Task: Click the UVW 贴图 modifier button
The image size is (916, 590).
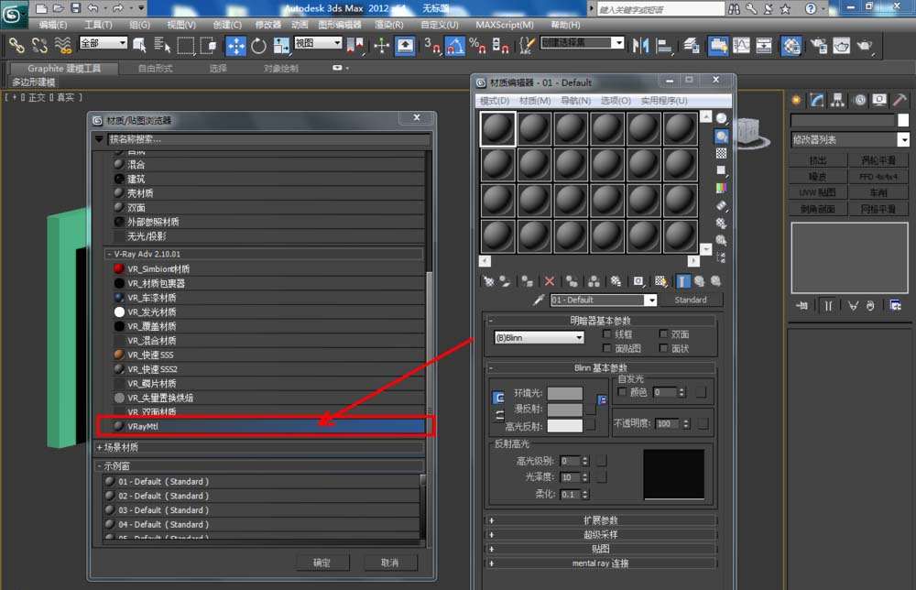Action: pos(818,192)
